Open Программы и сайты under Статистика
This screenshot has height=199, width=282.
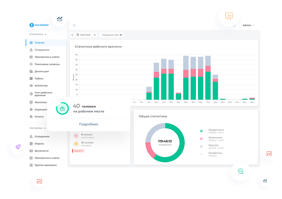47,57
